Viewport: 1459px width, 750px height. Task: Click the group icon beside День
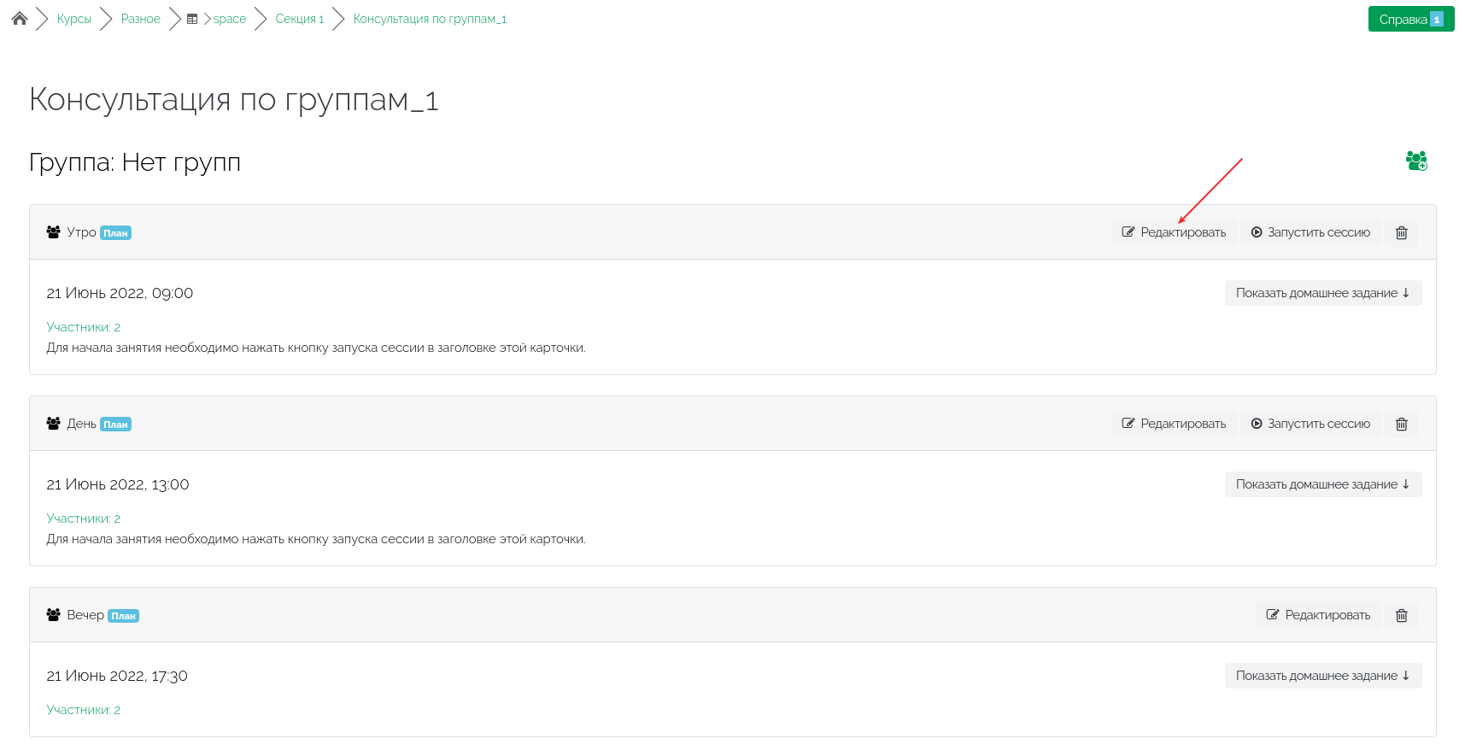coord(54,424)
